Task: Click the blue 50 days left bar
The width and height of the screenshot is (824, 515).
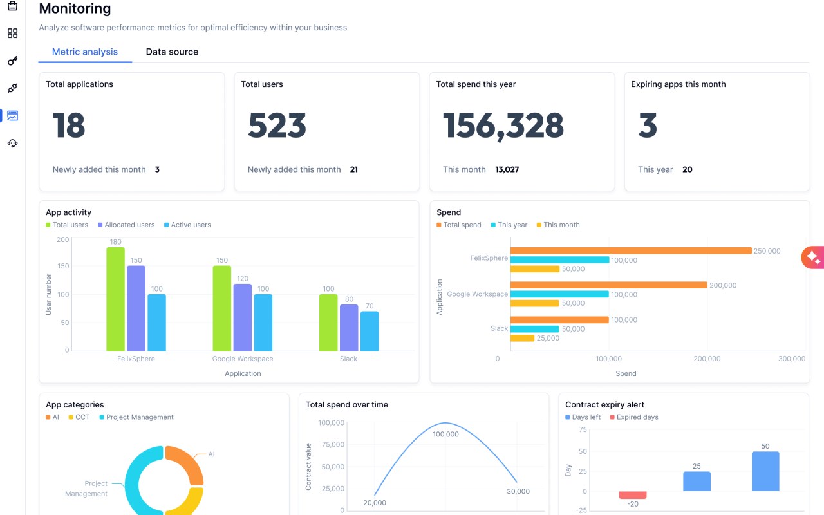Action: 765,471
